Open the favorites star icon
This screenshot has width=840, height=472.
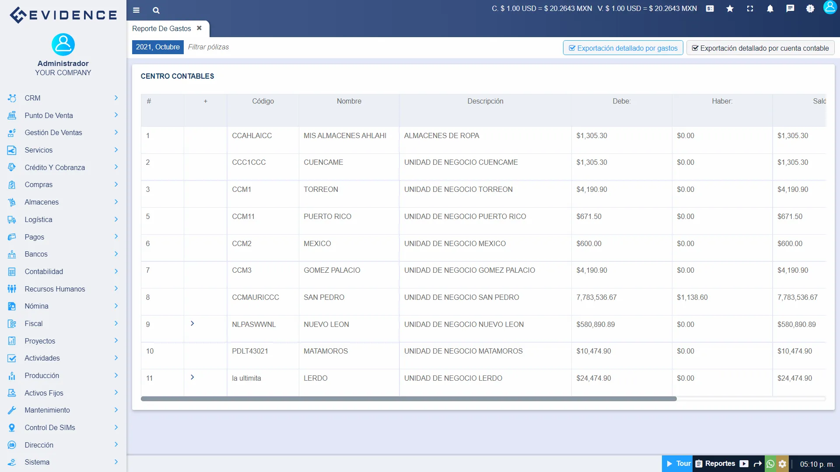click(x=730, y=9)
